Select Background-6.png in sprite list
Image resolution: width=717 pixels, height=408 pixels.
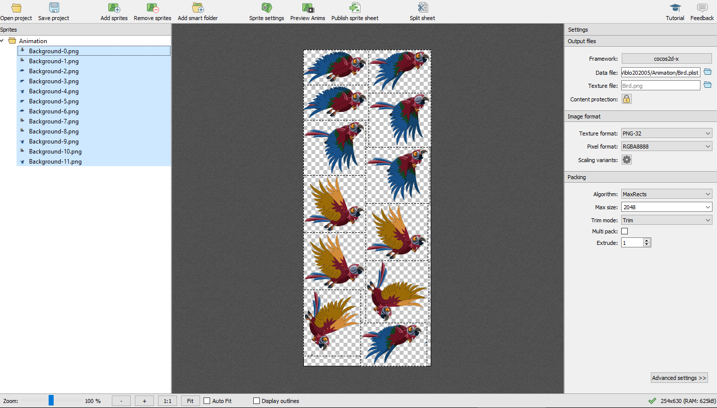pyautogui.click(x=94, y=111)
